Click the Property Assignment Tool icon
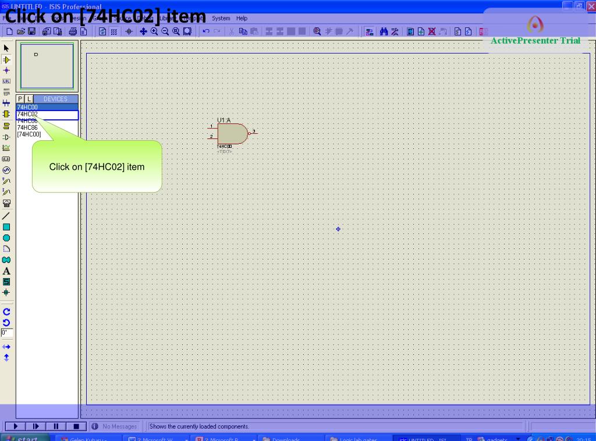The width and height of the screenshot is (596, 441). click(x=395, y=31)
